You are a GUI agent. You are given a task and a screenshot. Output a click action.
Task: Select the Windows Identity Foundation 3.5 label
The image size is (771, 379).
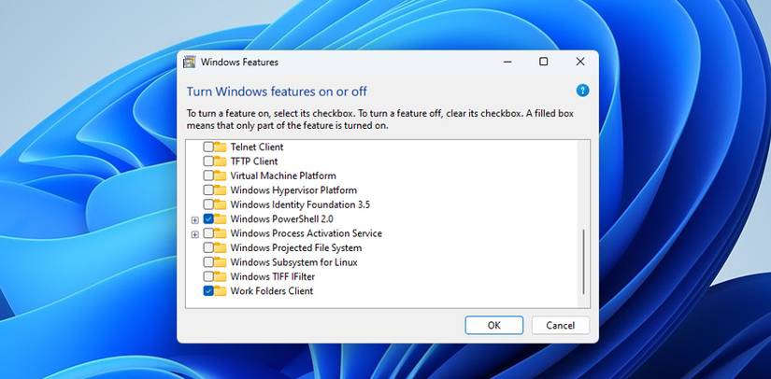300,204
